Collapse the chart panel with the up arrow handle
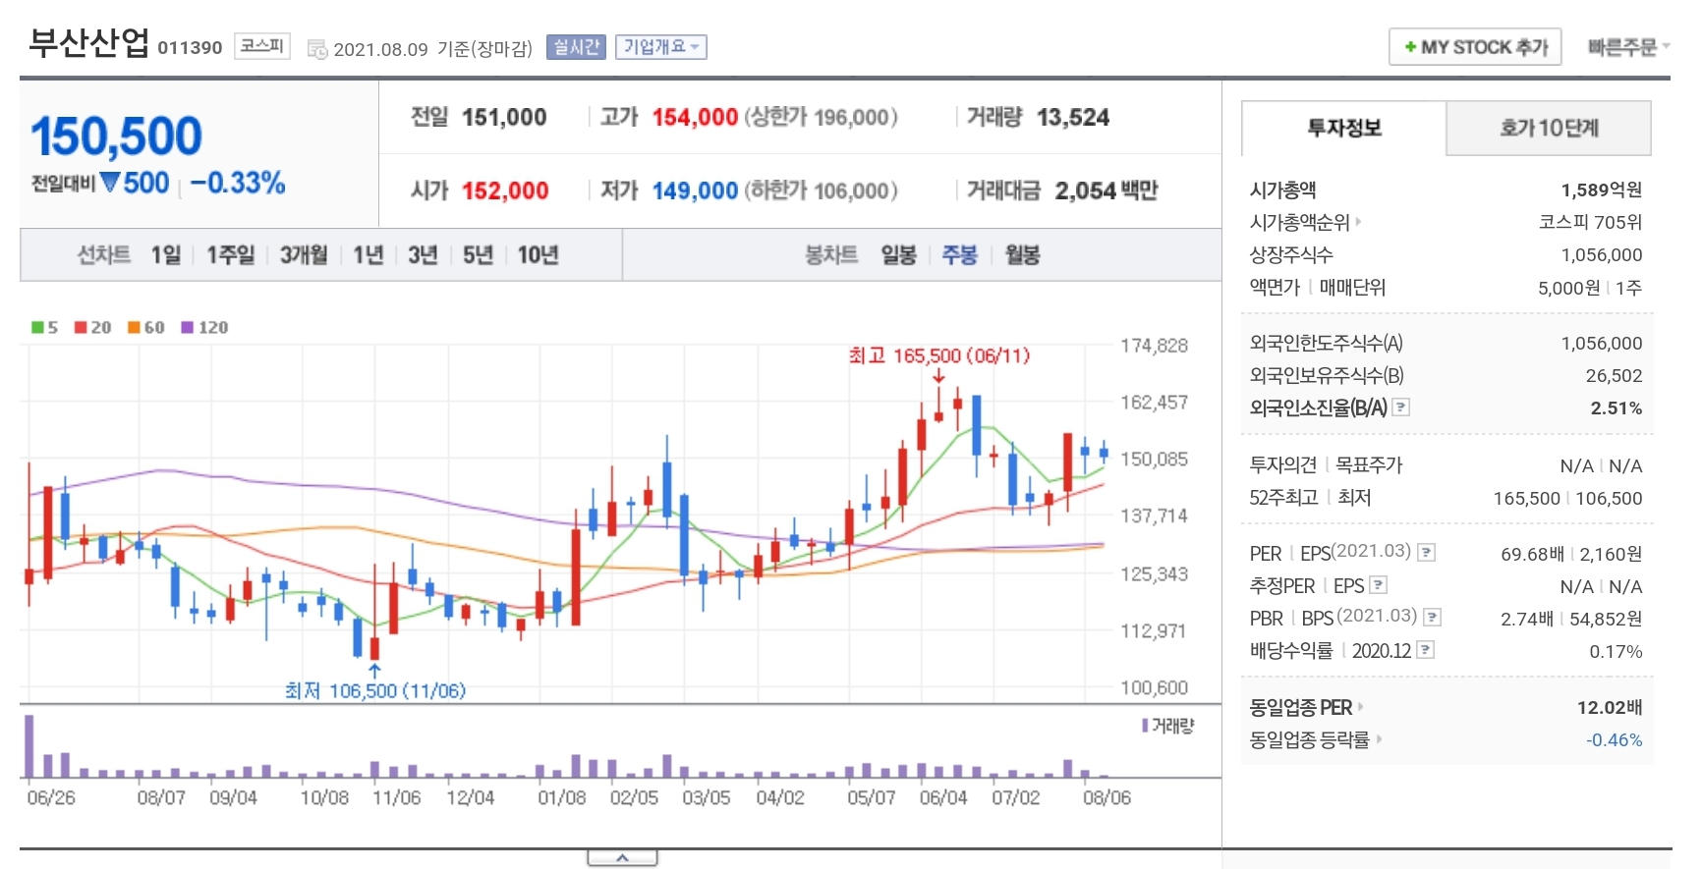 (x=622, y=858)
